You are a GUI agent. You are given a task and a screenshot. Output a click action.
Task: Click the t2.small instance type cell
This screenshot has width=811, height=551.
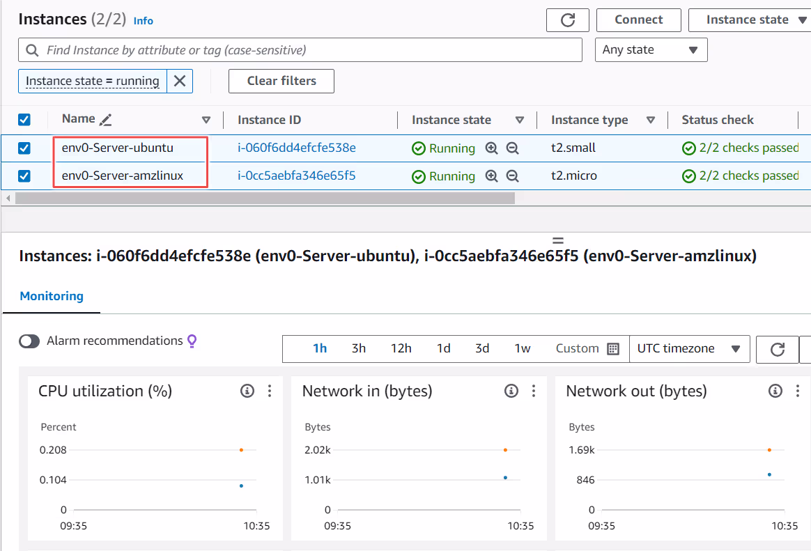573,148
